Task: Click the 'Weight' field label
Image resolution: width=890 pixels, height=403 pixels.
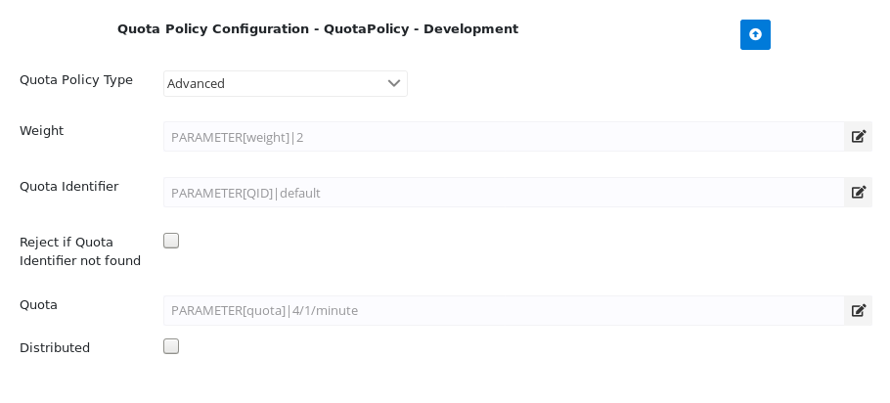Action: (x=42, y=131)
